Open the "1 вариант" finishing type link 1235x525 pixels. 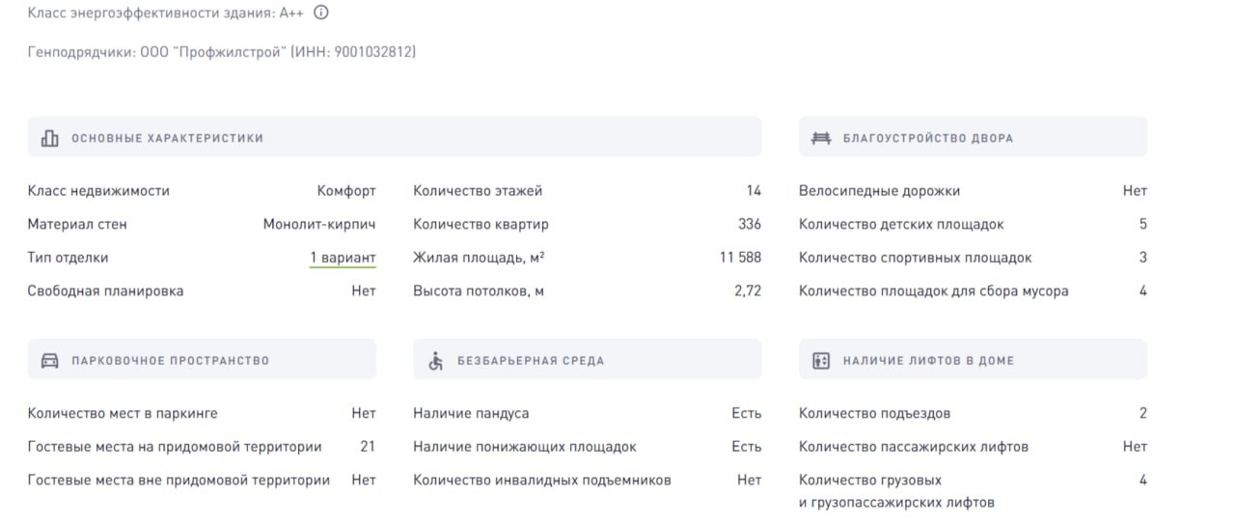(343, 258)
